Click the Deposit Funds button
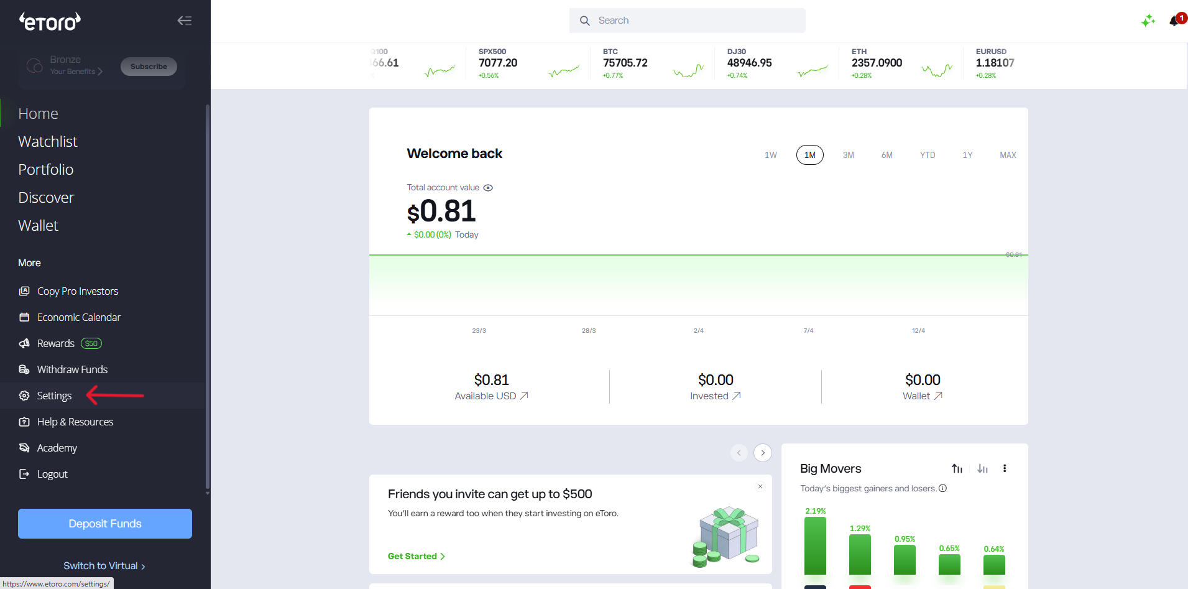 tap(105, 524)
